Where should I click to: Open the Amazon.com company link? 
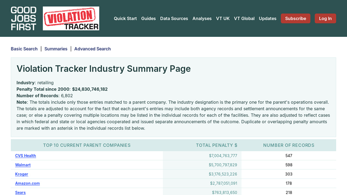point(27,183)
